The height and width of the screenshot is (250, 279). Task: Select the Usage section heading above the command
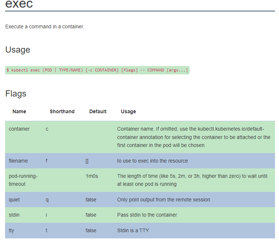pyautogui.click(x=18, y=50)
